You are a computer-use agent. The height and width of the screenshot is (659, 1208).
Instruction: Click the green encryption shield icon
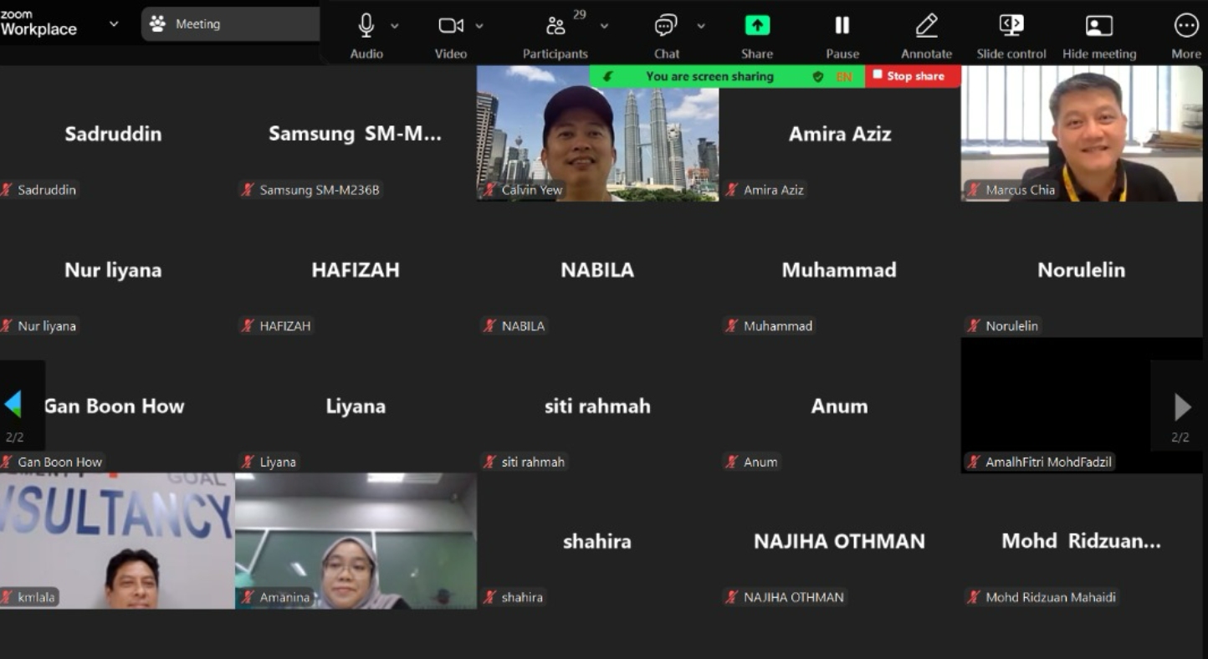pos(818,77)
